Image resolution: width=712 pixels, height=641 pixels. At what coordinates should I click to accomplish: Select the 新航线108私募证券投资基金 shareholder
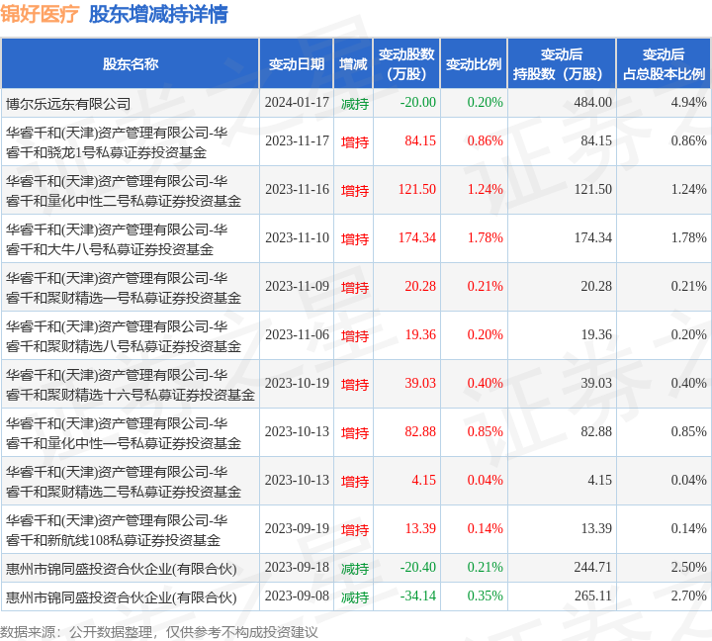117,531
